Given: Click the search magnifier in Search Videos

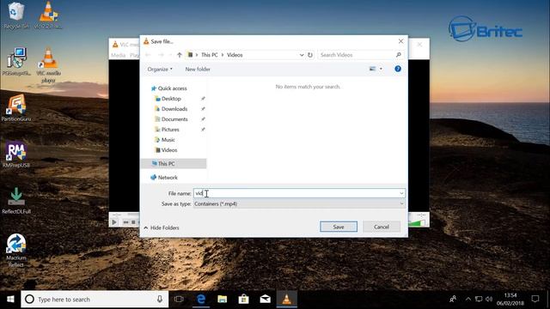Looking at the screenshot, I should pos(398,55).
